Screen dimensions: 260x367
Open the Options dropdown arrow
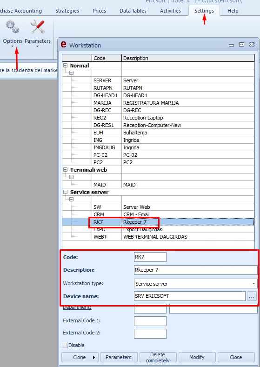pos(12,47)
